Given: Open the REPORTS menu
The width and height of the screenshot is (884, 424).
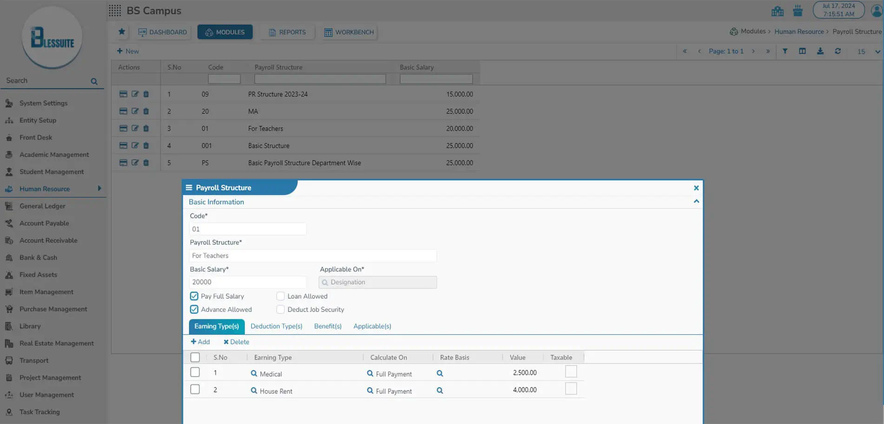Looking at the screenshot, I should pos(287,32).
